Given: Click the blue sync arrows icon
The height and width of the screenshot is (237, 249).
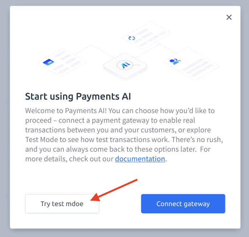Looking at the screenshot, I should pyautogui.click(x=132, y=38).
